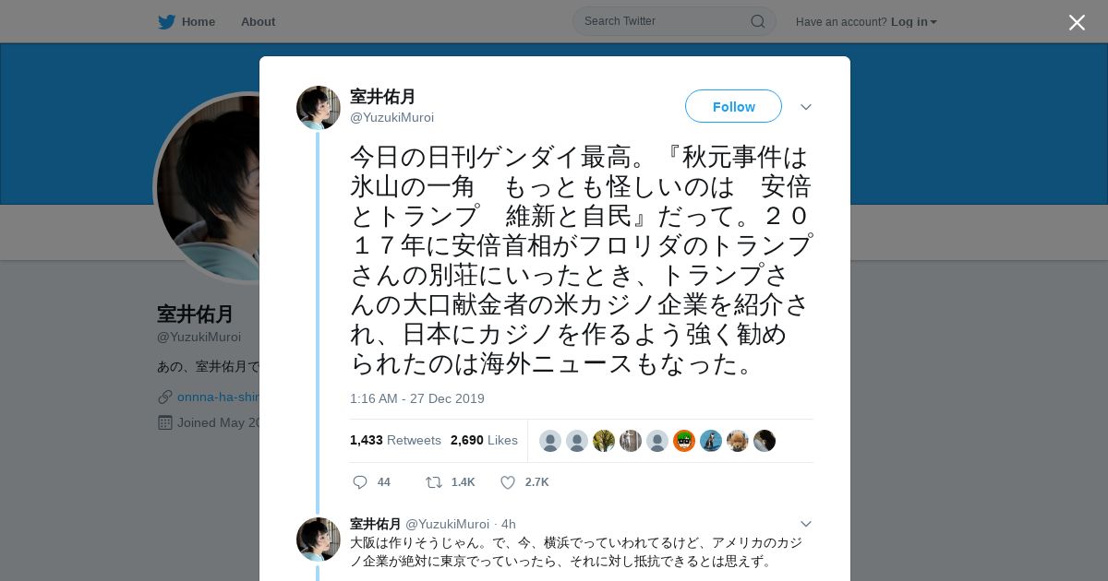Viewport: 1108px width, 581px height.
Task: Click the reply bubble icon with 44
Action: click(x=360, y=482)
